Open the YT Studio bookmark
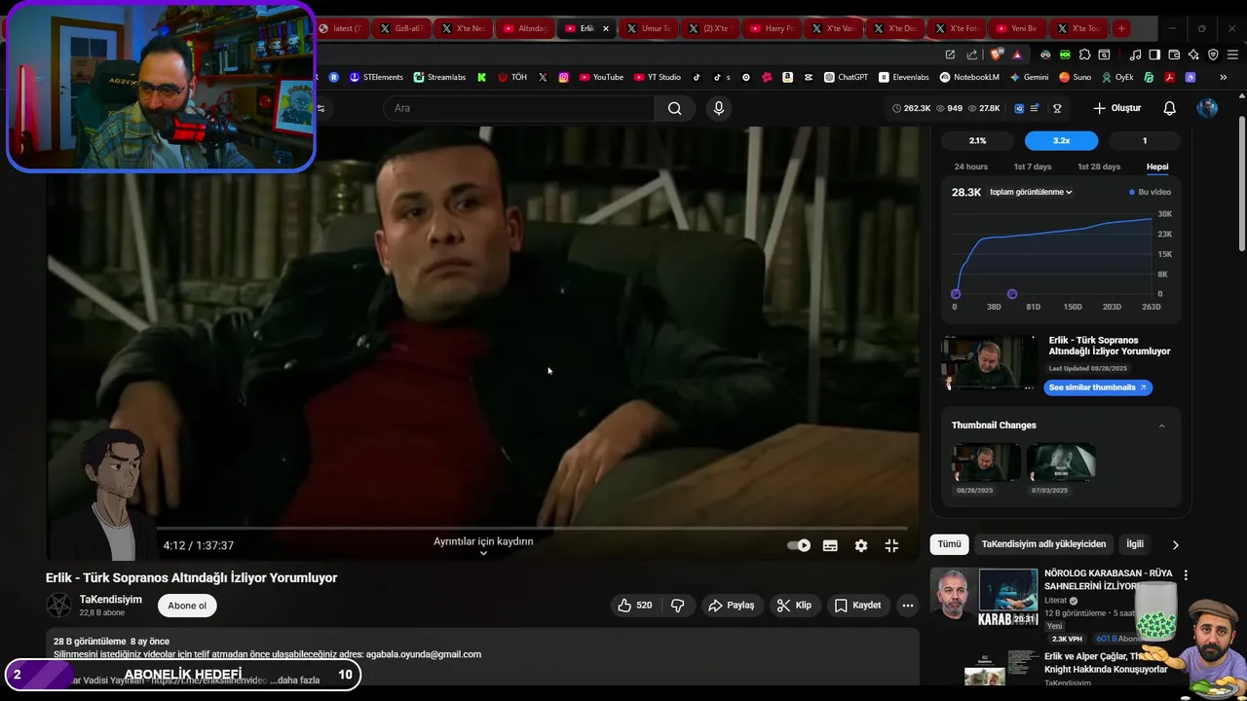 658,77
